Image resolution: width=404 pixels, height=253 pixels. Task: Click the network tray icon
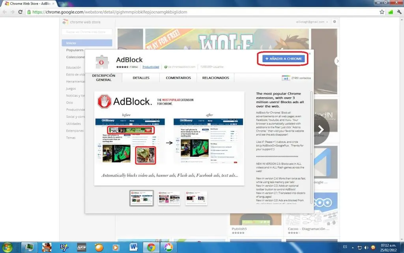360,247
